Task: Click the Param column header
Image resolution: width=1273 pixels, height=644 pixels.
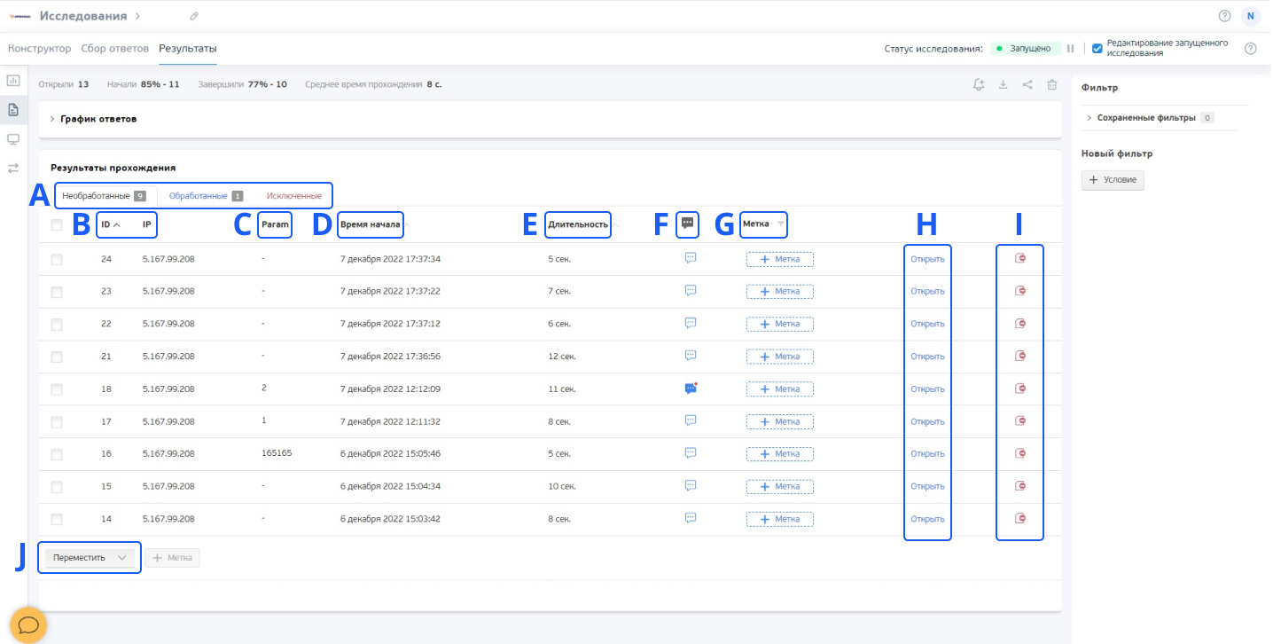Action: 275,224
